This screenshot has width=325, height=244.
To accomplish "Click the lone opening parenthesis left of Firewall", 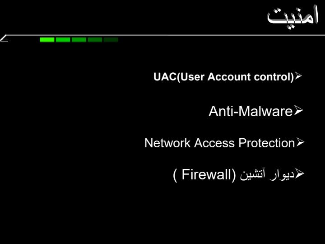I will [175, 175].
